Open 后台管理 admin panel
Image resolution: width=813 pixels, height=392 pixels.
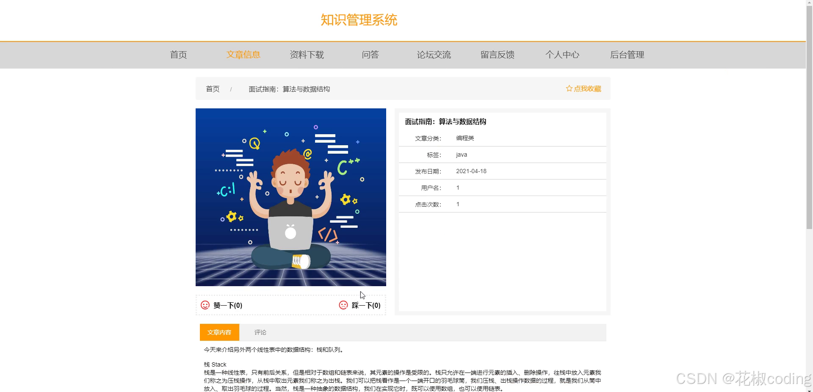pos(627,55)
